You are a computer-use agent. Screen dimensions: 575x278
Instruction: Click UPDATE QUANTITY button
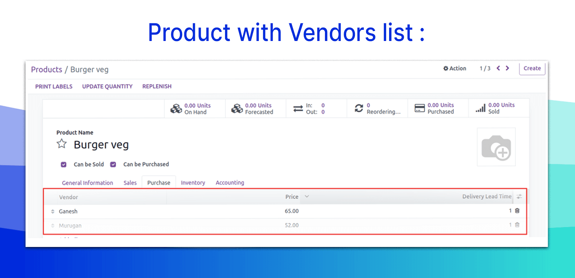[107, 87]
